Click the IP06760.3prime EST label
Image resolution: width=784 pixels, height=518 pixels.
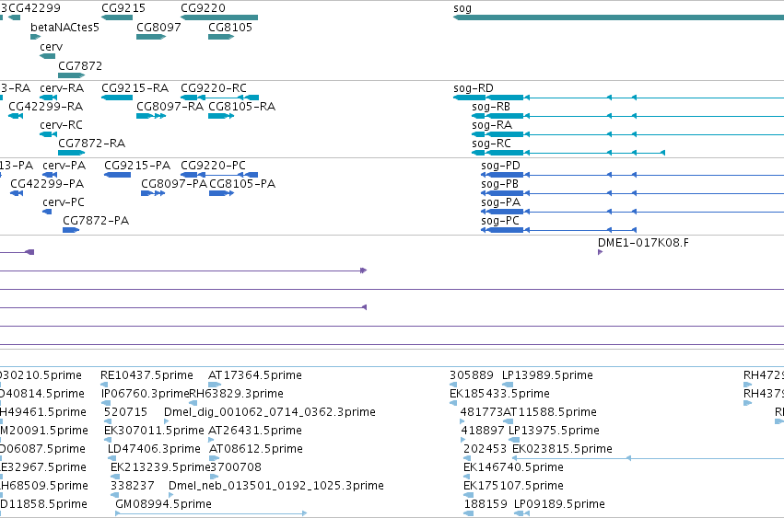[x=145, y=394]
